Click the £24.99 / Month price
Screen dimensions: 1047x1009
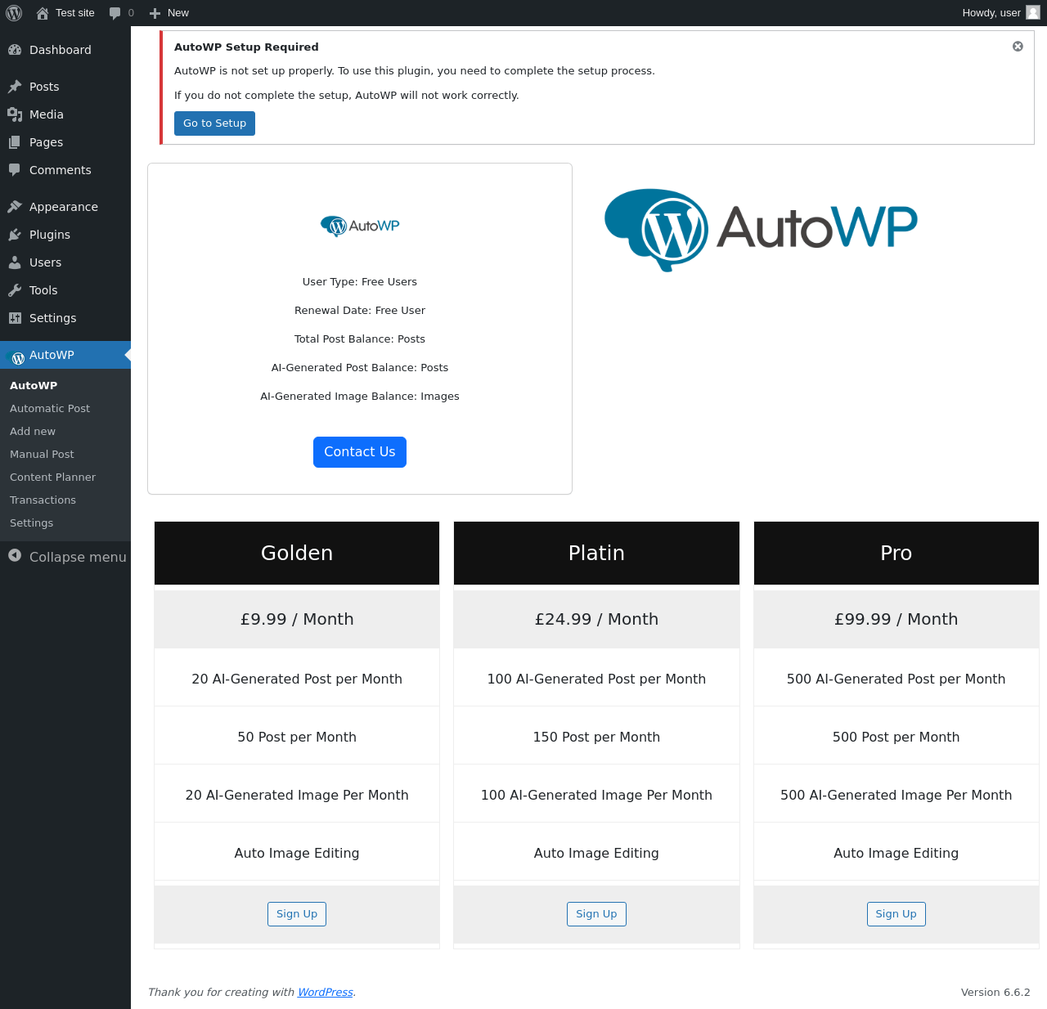point(596,620)
